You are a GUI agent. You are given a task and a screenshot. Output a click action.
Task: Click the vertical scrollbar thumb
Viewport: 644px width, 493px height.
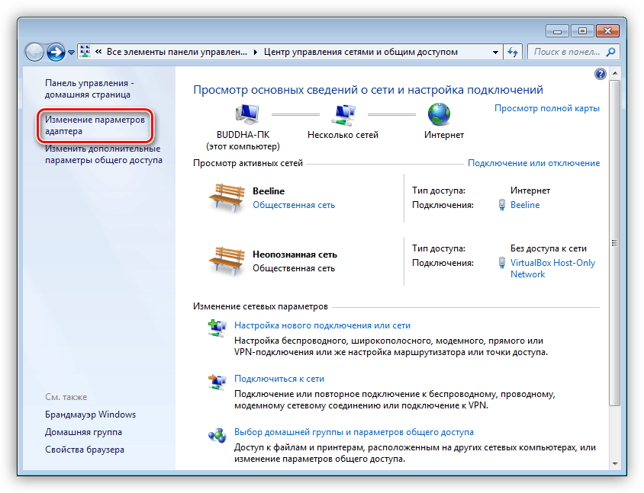pyautogui.click(x=614, y=243)
